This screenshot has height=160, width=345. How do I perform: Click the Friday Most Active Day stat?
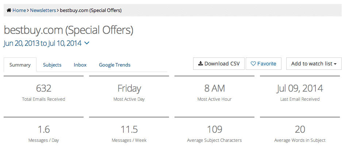point(129,88)
